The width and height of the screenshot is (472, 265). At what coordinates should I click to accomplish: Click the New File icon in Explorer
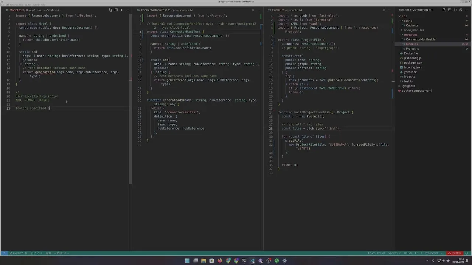tap(444, 10)
